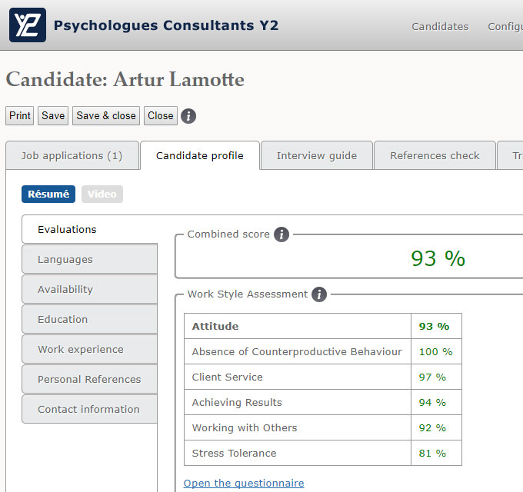Close the candidate record with the Close button
Image resolution: width=523 pixels, height=492 pixels.
click(x=161, y=115)
